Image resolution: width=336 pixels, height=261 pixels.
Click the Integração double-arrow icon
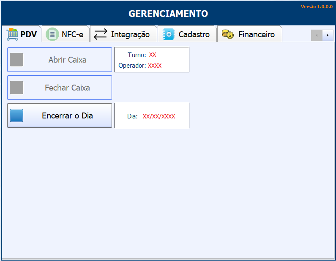coord(101,34)
